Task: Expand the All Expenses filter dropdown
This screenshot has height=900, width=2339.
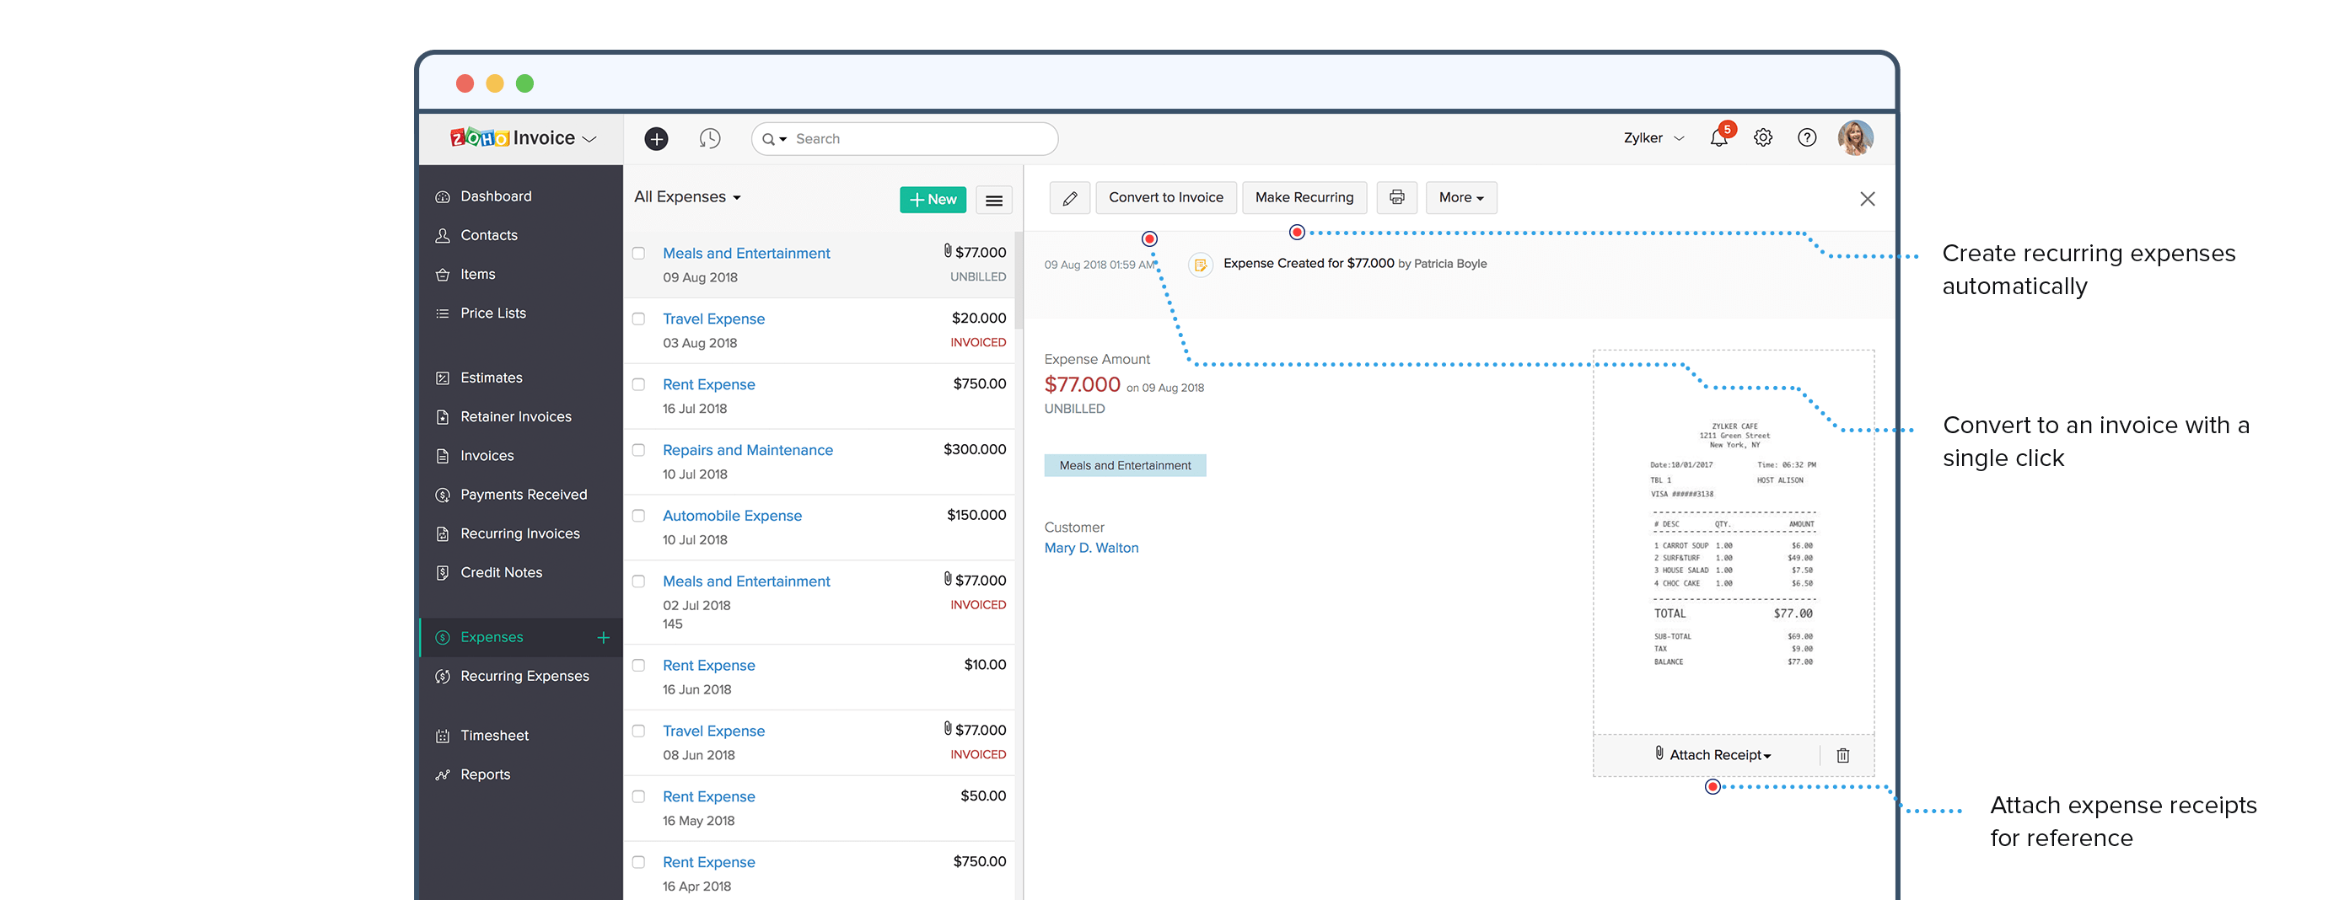Action: [x=687, y=198]
